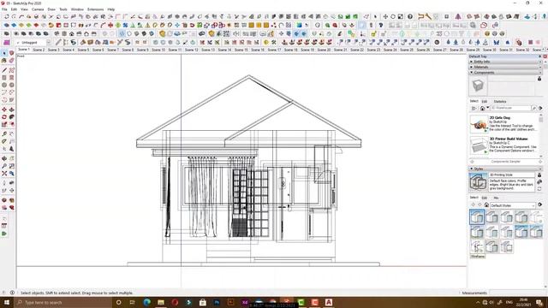Viewport: 548px width, 308px height.
Task: Click the status bar info circle icon
Action: (x=12, y=293)
